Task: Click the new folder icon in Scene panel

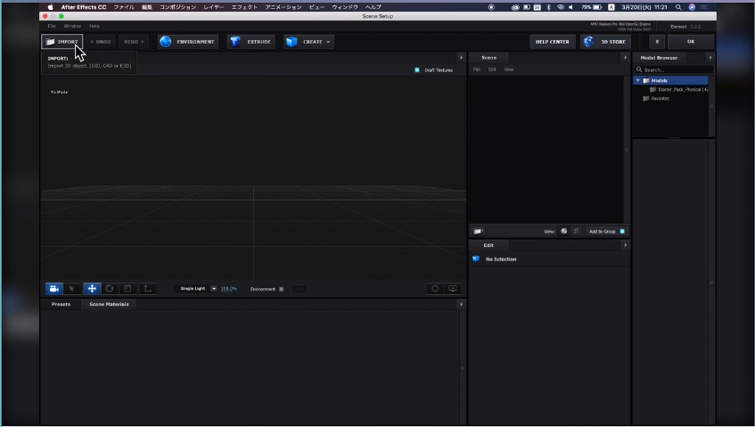Action: (479, 231)
